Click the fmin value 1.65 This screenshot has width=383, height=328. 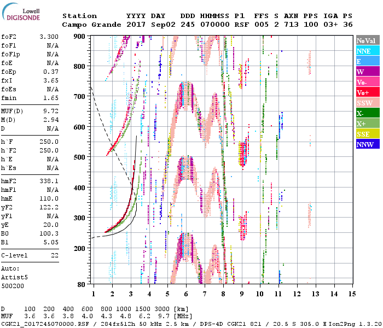click(x=51, y=98)
